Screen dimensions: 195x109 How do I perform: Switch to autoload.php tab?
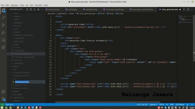pyautogui.click(x=54, y=9)
